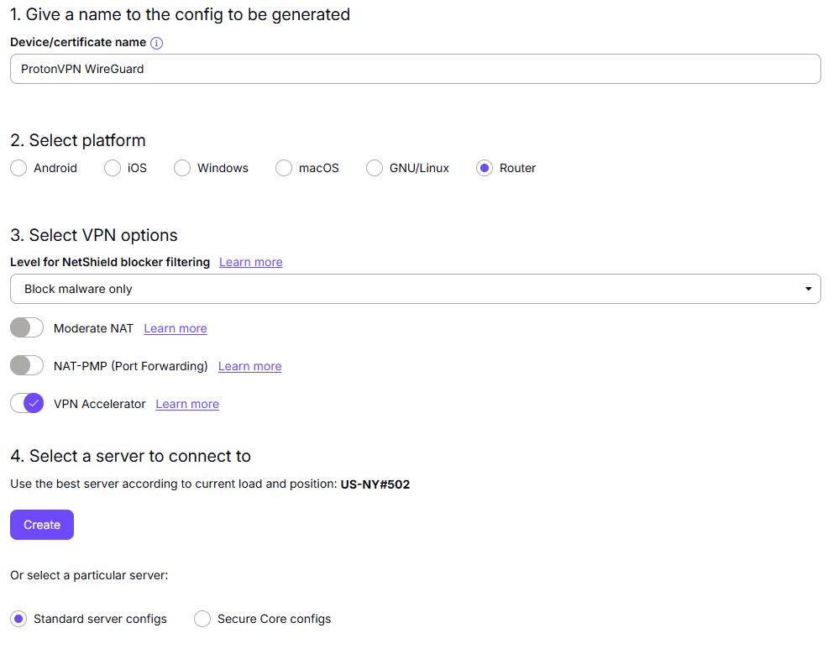Select the Windows platform option
The width and height of the screenshot is (833, 654).
point(182,168)
